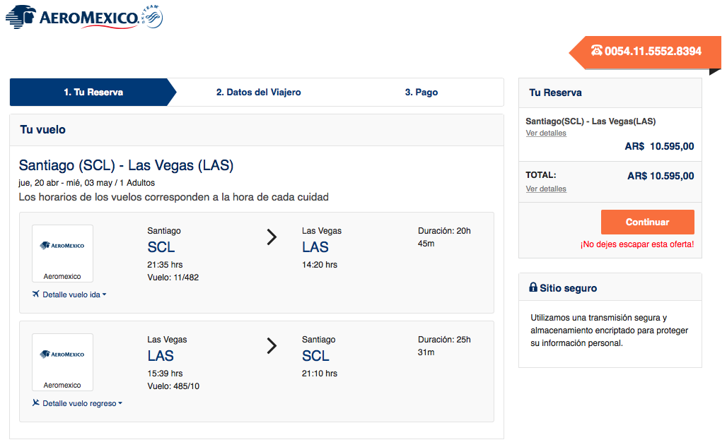Open Ver detalles under TOTAL
This screenshot has height=447, width=727.
point(546,189)
